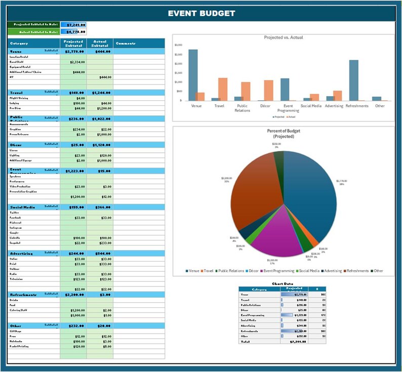Image resolution: width=402 pixels, height=372 pixels.
Task: Click the Venue entry in pie legend
Action: coord(192,271)
